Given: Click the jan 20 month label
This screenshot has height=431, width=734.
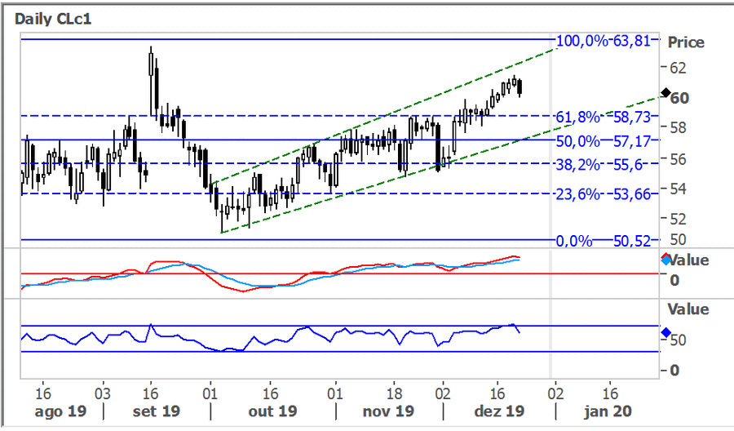Looking at the screenshot, I should point(608,411).
